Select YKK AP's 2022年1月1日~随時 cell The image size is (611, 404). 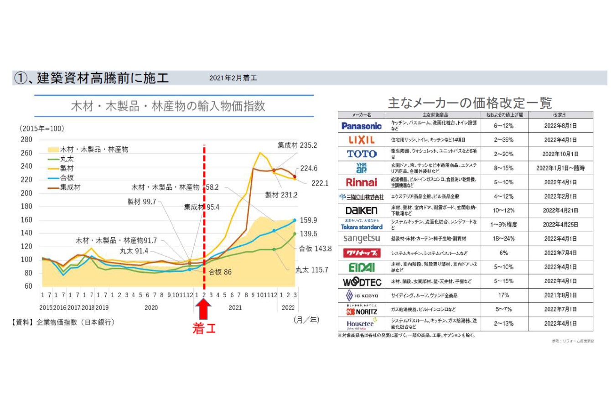[x=560, y=168]
